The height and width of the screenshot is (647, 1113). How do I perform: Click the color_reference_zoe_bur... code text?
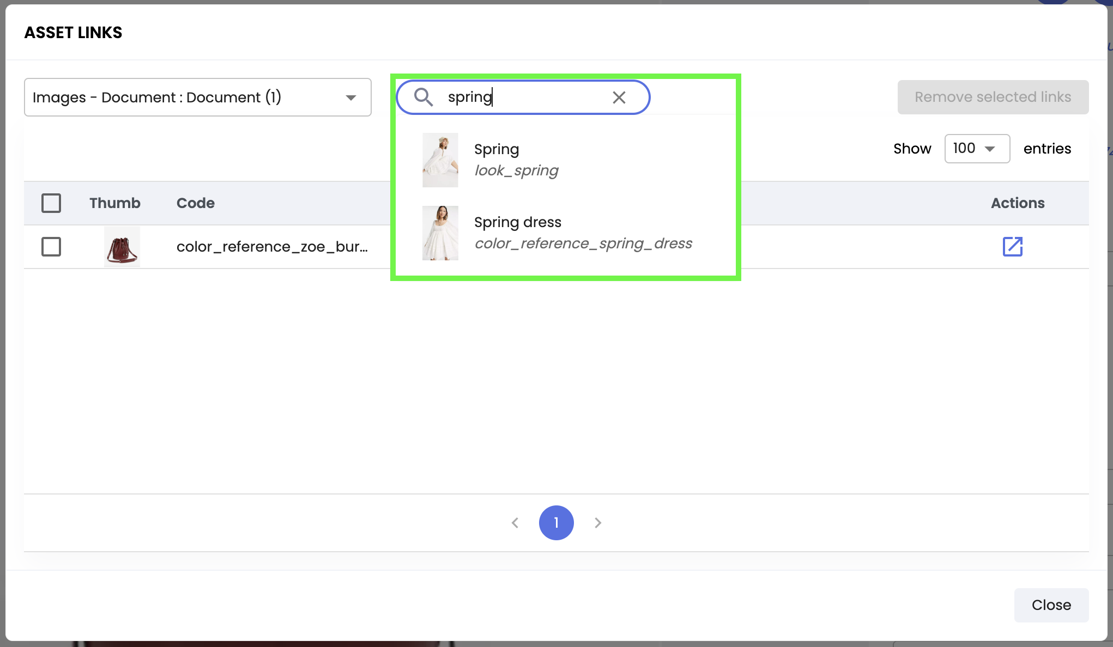point(272,247)
